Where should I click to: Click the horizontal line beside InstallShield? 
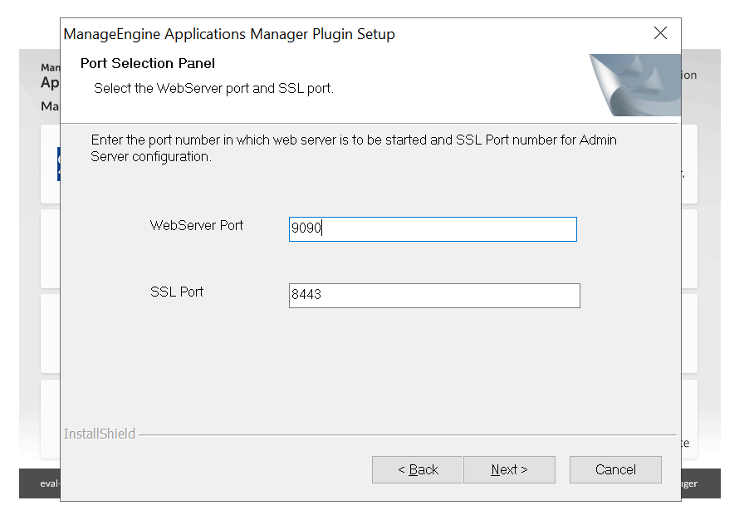407,434
